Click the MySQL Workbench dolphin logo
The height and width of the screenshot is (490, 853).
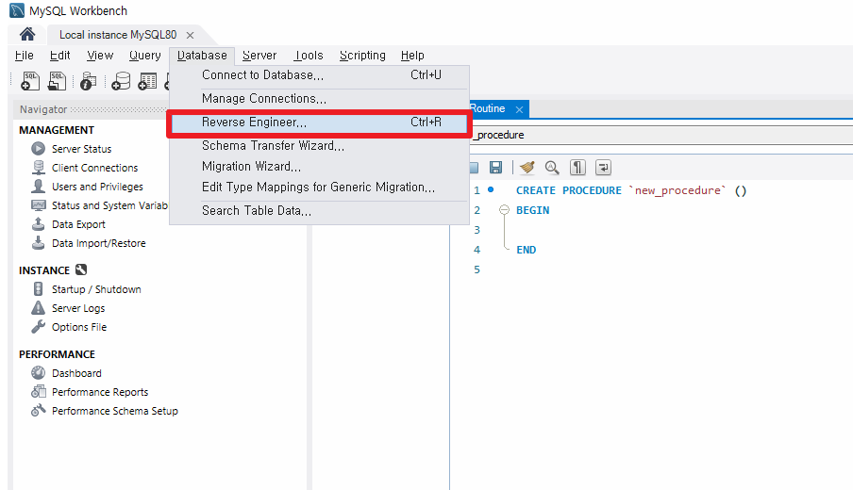pos(17,10)
